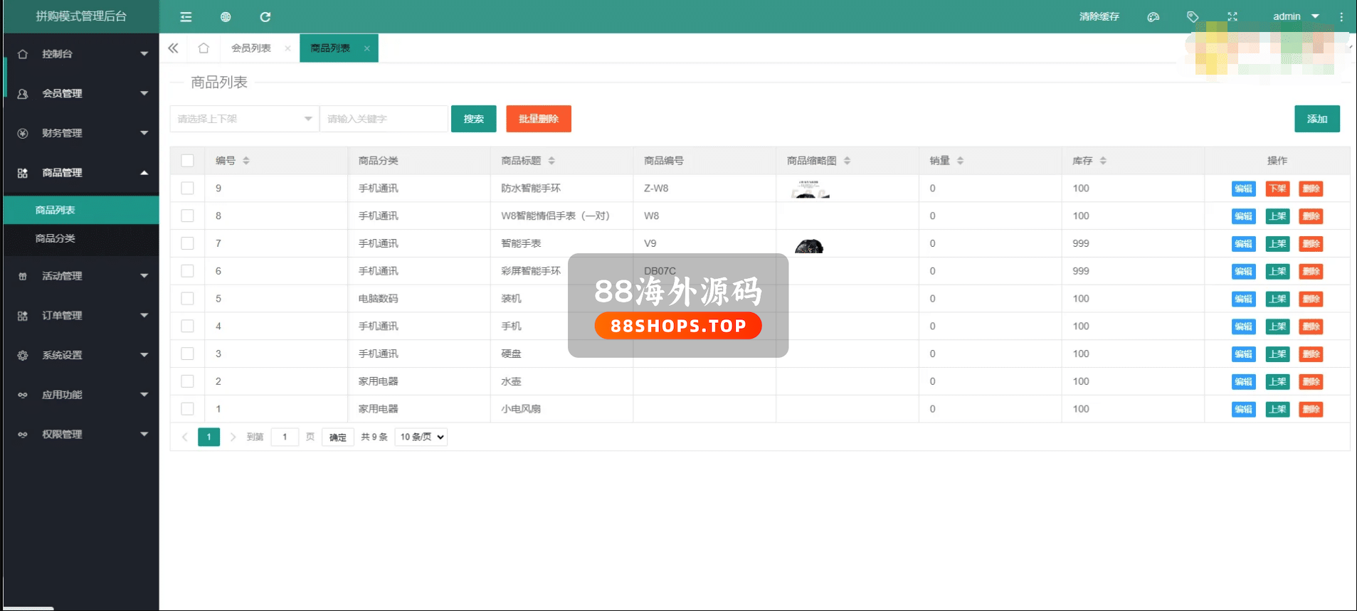
Task: Click the 请输入关键字 keyword search field
Action: coord(384,119)
